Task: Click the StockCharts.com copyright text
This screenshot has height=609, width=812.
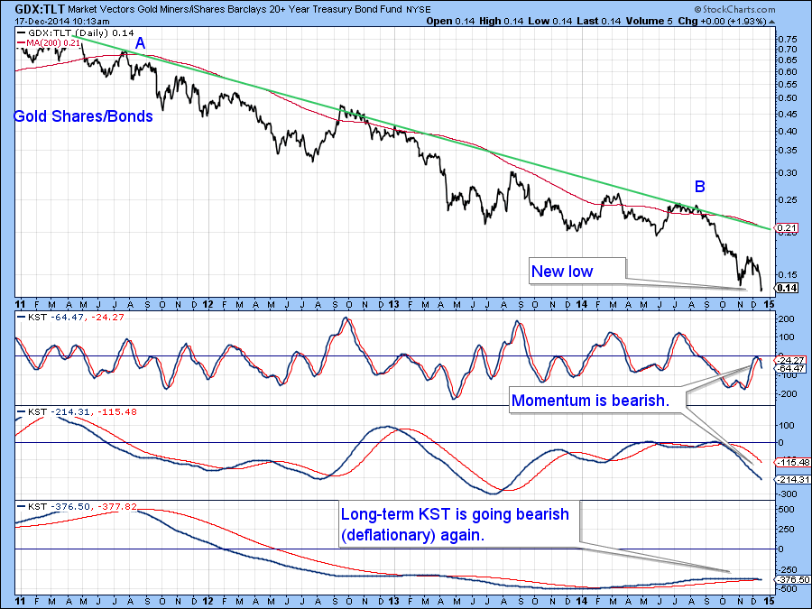Action: point(734,9)
